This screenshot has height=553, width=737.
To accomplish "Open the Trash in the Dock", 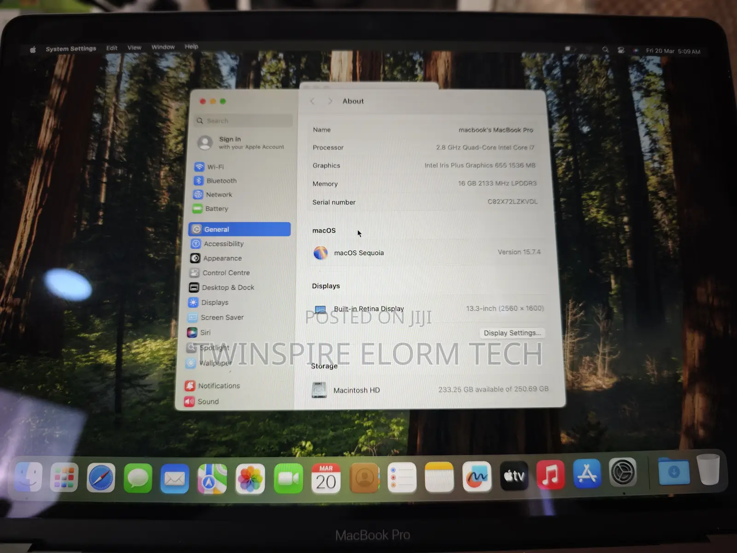I will pyautogui.click(x=708, y=469).
